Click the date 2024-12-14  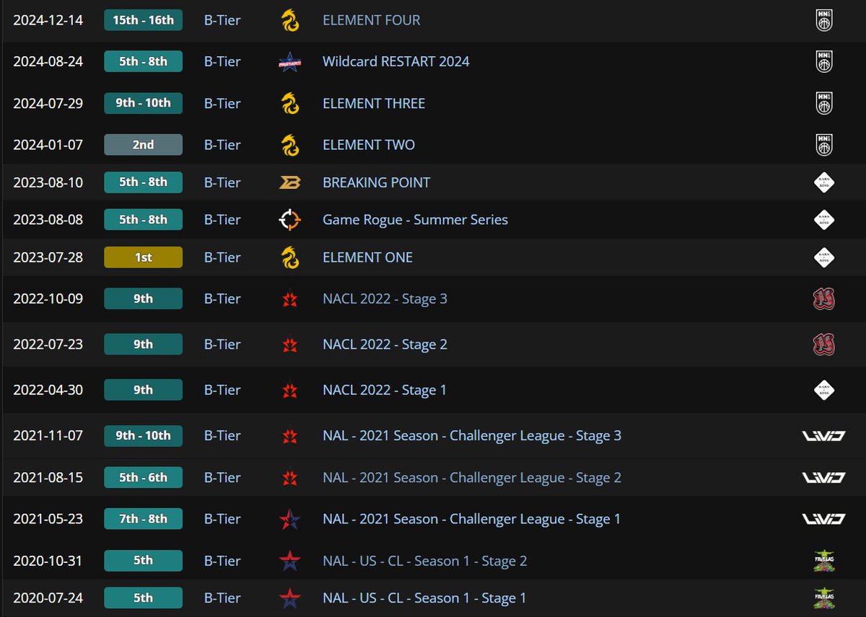point(48,20)
